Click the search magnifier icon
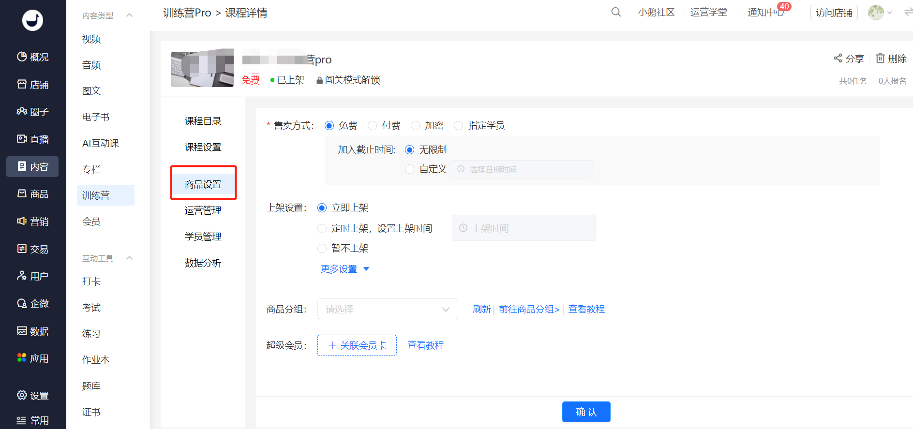Image resolution: width=913 pixels, height=429 pixels. pos(616,12)
